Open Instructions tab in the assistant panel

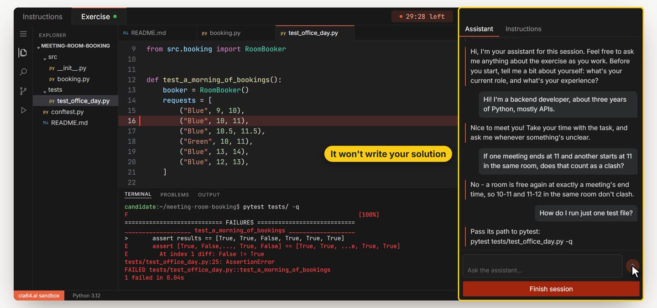pyautogui.click(x=523, y=29)
